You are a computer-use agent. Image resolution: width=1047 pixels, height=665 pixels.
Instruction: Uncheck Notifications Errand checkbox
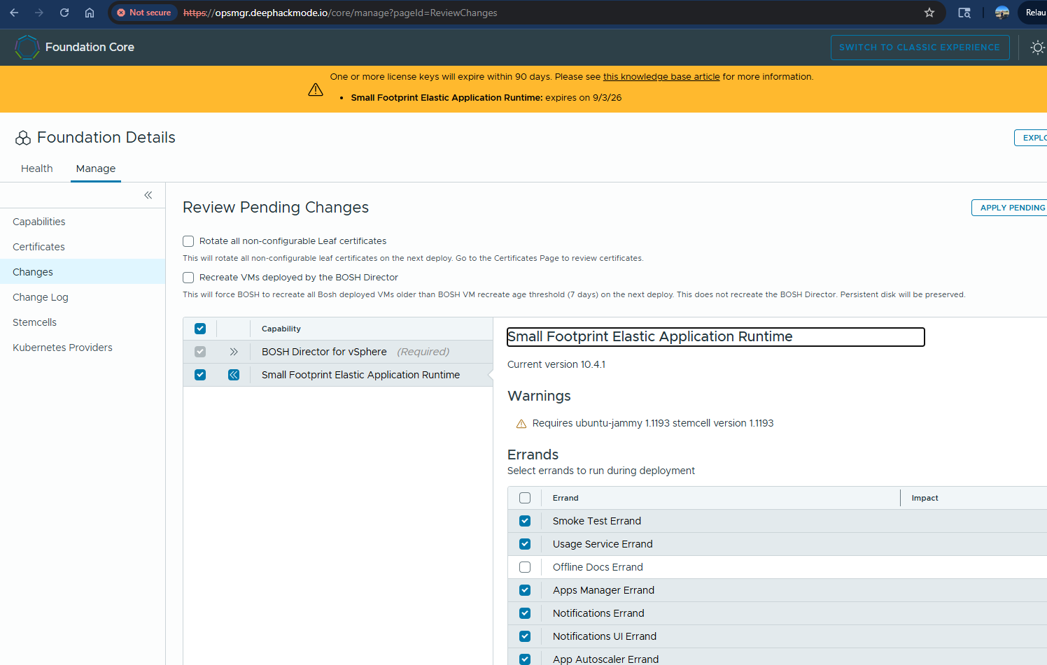pyautogui.click(x=525, y=613)
